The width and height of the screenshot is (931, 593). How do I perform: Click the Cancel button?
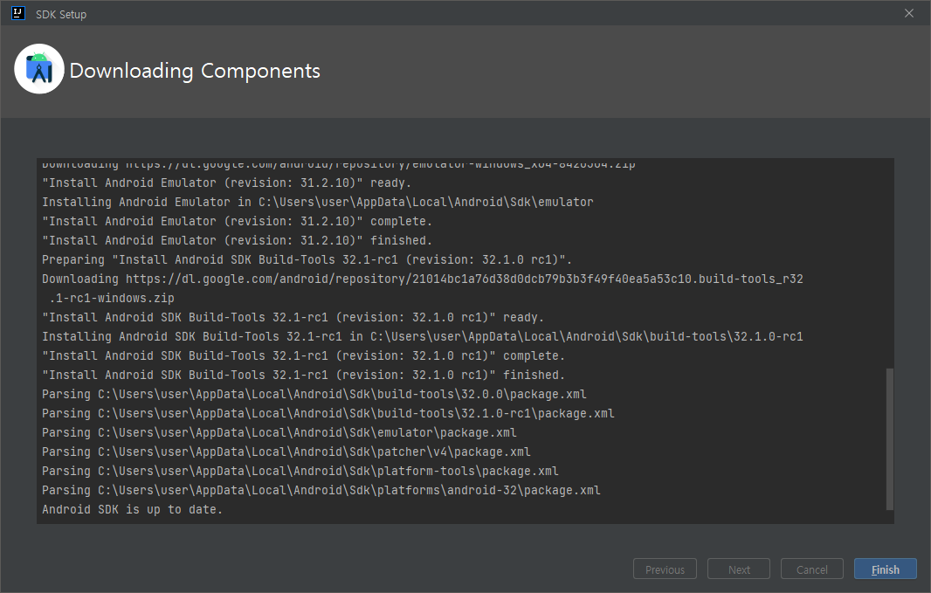tap(811, 569)
